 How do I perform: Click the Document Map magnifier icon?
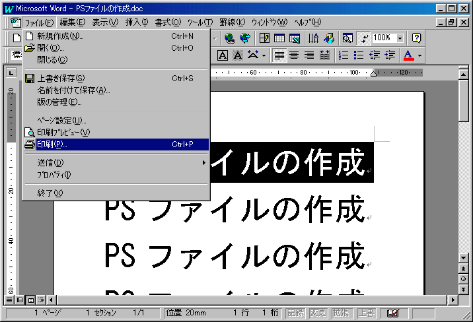pyautogui.click(x=347, y=38)
